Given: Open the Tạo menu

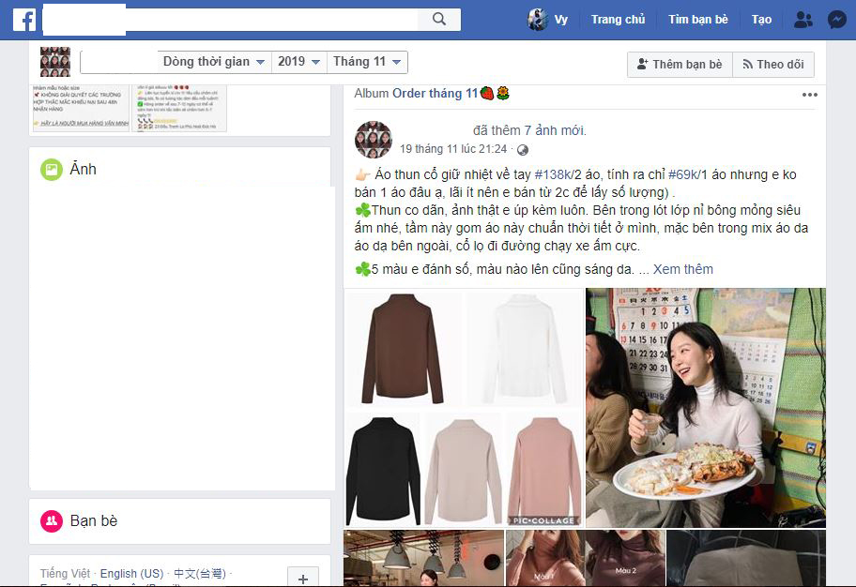Looking at the screenshot, I should coord(761,20).
